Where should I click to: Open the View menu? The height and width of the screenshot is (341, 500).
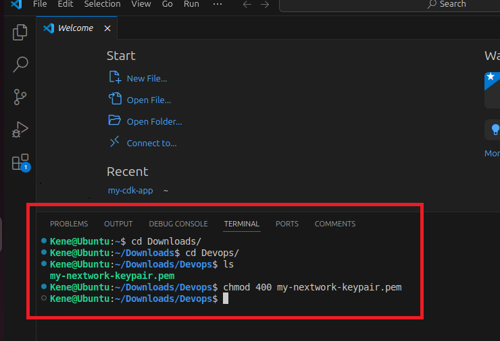click(141, 4)
